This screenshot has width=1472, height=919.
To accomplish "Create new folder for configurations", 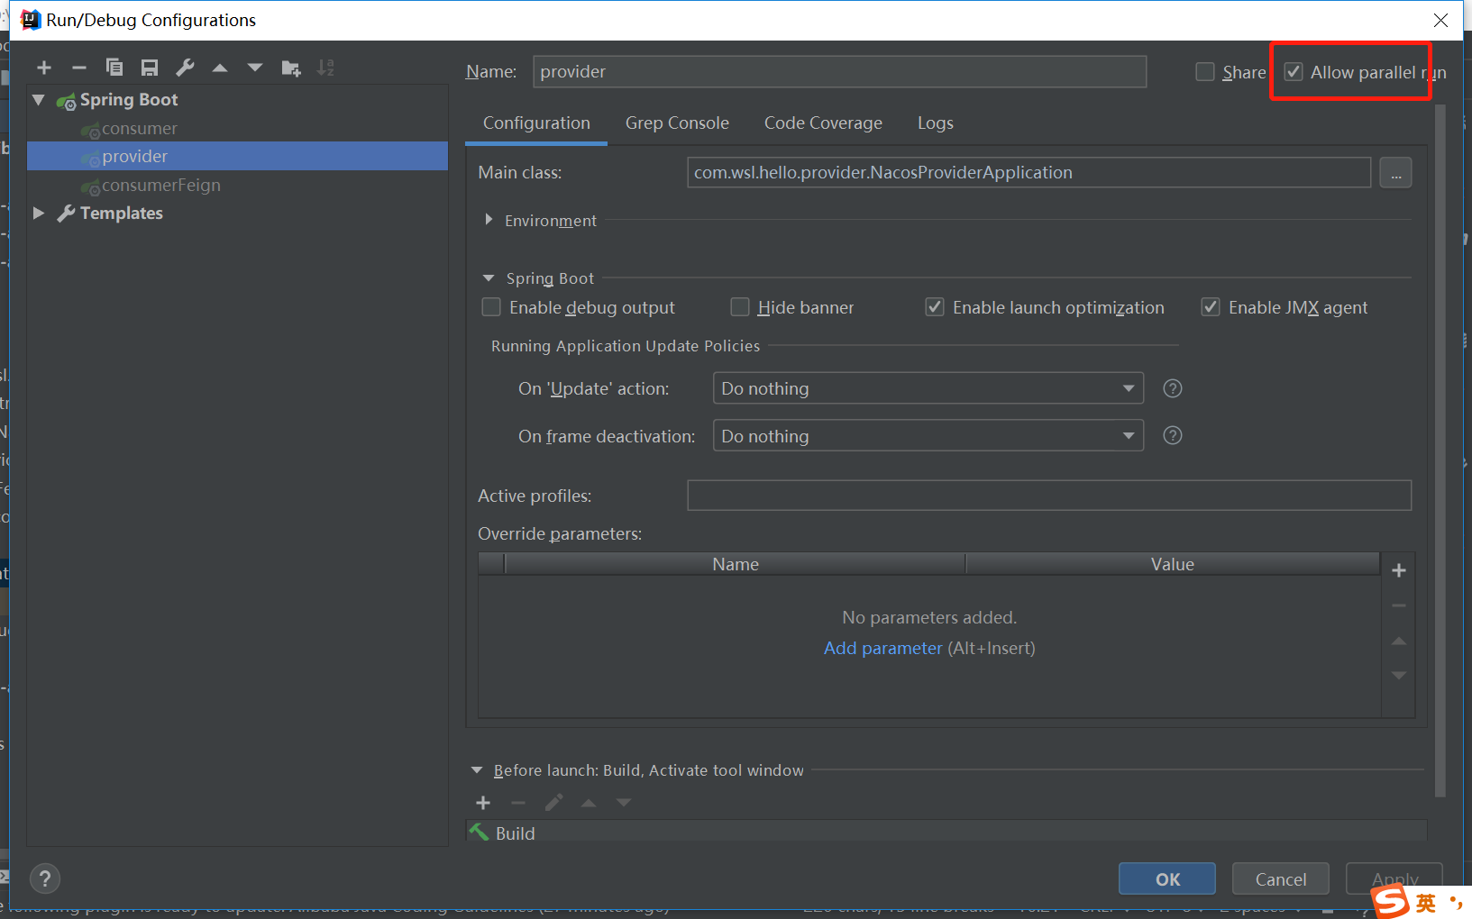I will (x=290, y=68).
